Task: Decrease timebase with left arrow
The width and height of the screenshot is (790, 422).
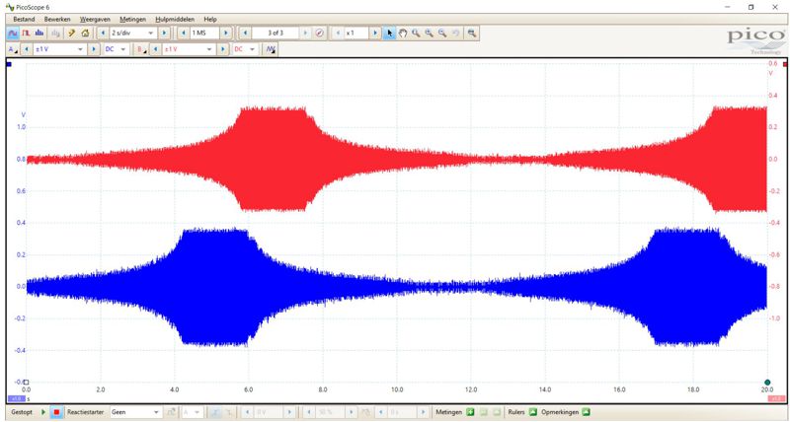Action: pyautogui.click(x=104, y=34)
